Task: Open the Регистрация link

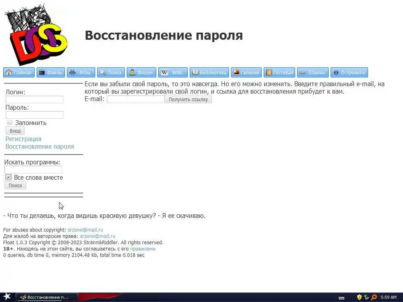Action: 23,139
